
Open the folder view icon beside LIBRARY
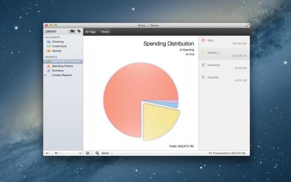coord(72,31)
